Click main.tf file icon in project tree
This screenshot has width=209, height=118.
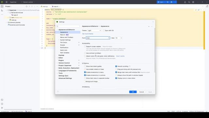click(x=12, y=15)
